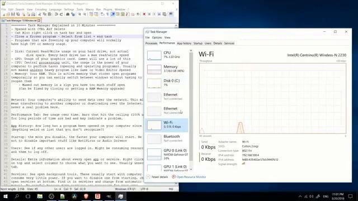The height and width of the screenshot is (201, 358).
Task: Open Notepad++ Settings menu
Action: coord(69,9)
